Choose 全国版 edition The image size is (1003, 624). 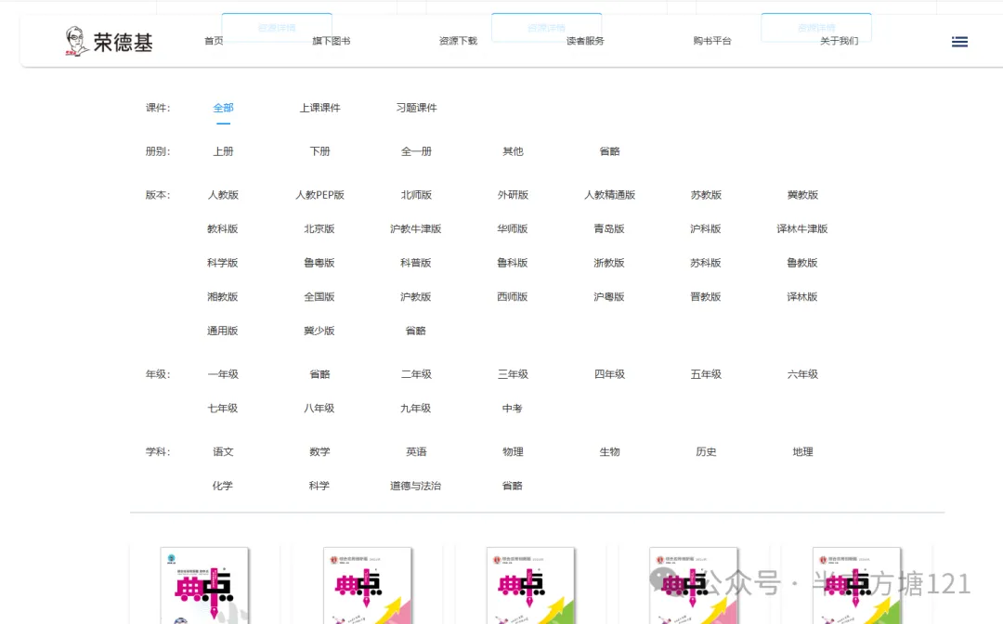pyautogui.click(x=319, y=296)
